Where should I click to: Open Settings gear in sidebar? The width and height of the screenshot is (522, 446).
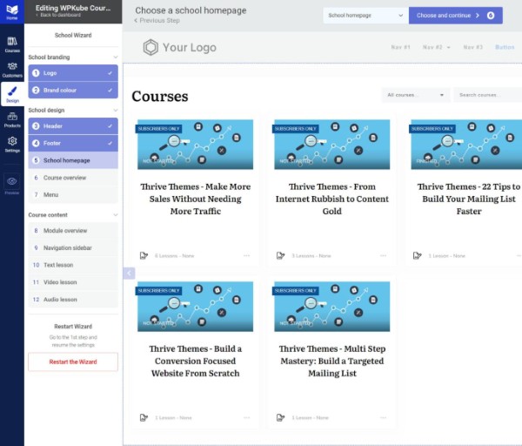(12, 144)
